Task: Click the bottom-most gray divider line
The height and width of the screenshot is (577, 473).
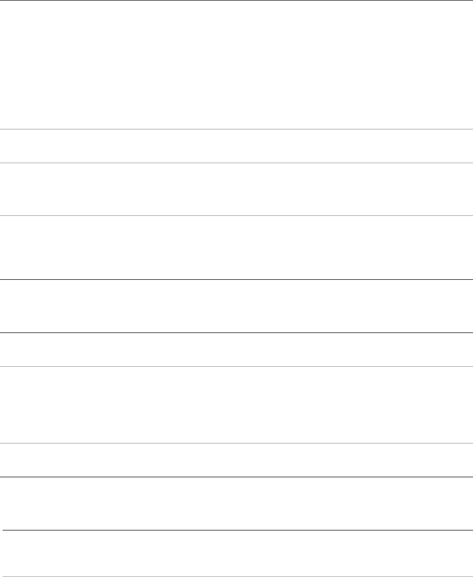Action: (x=236, y=576)
